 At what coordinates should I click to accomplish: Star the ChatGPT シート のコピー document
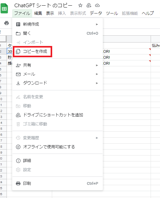point(80,5)
